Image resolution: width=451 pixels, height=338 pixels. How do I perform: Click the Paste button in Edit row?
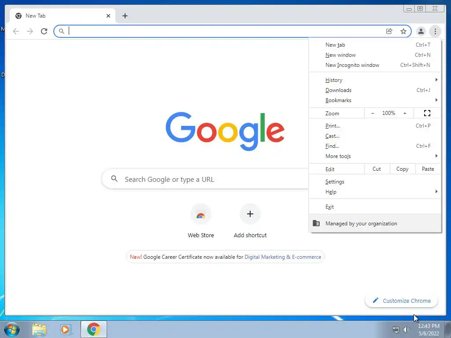coord(428,169)
